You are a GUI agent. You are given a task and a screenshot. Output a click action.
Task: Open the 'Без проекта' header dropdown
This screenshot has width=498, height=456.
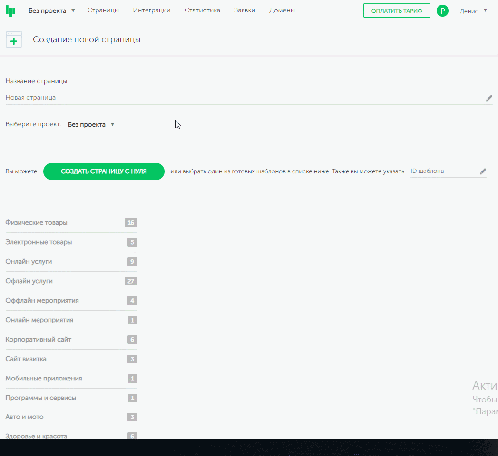[x=52, y=10]
